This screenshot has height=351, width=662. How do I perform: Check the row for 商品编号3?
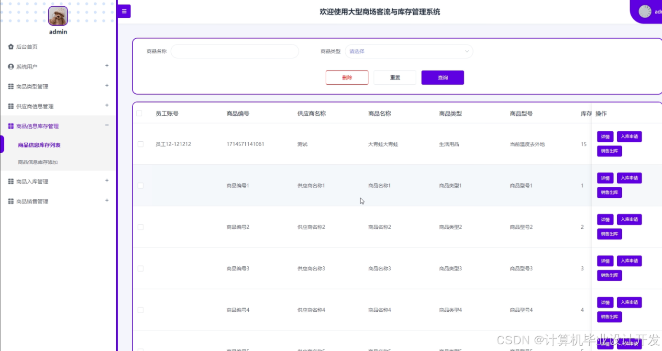coord(141,269)
